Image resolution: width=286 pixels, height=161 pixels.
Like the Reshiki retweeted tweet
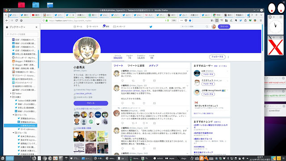(x=144, y=123)
